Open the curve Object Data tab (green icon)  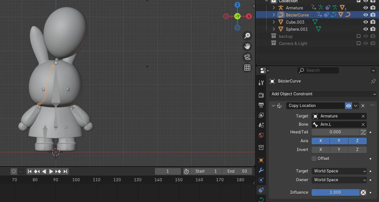point(261,199)
